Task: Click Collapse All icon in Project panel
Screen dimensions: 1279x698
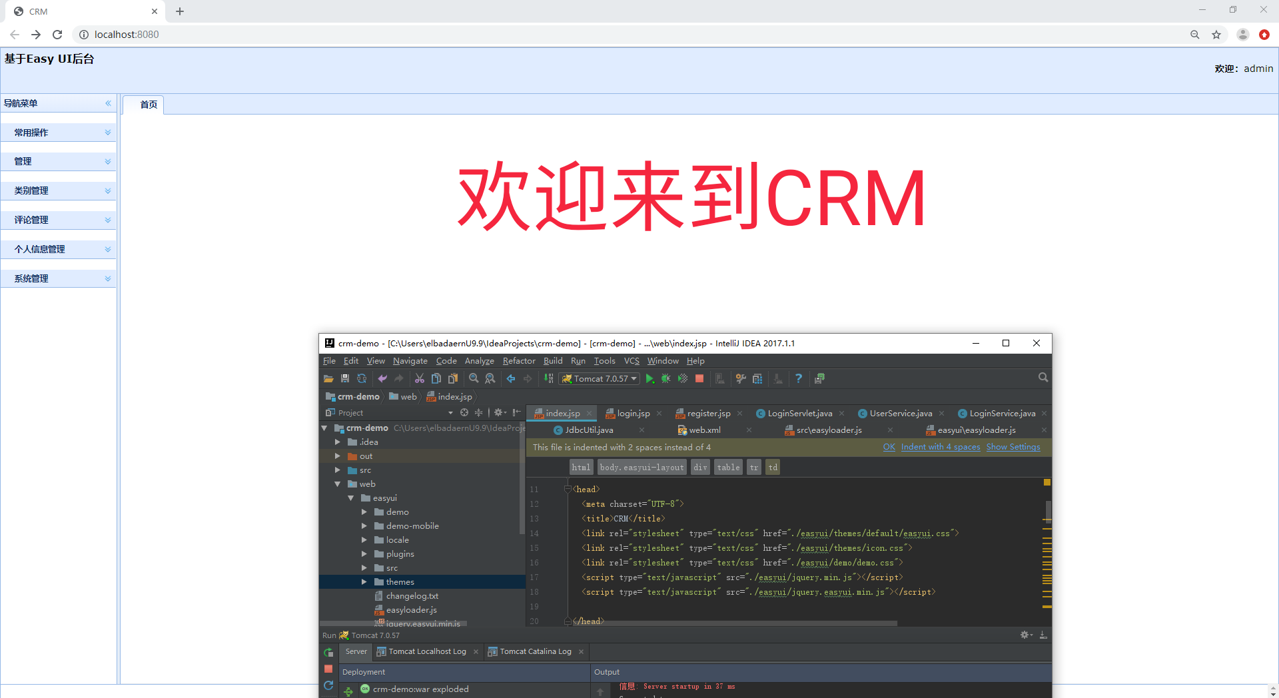Action: pyautogui.click(x=478, y=412)
